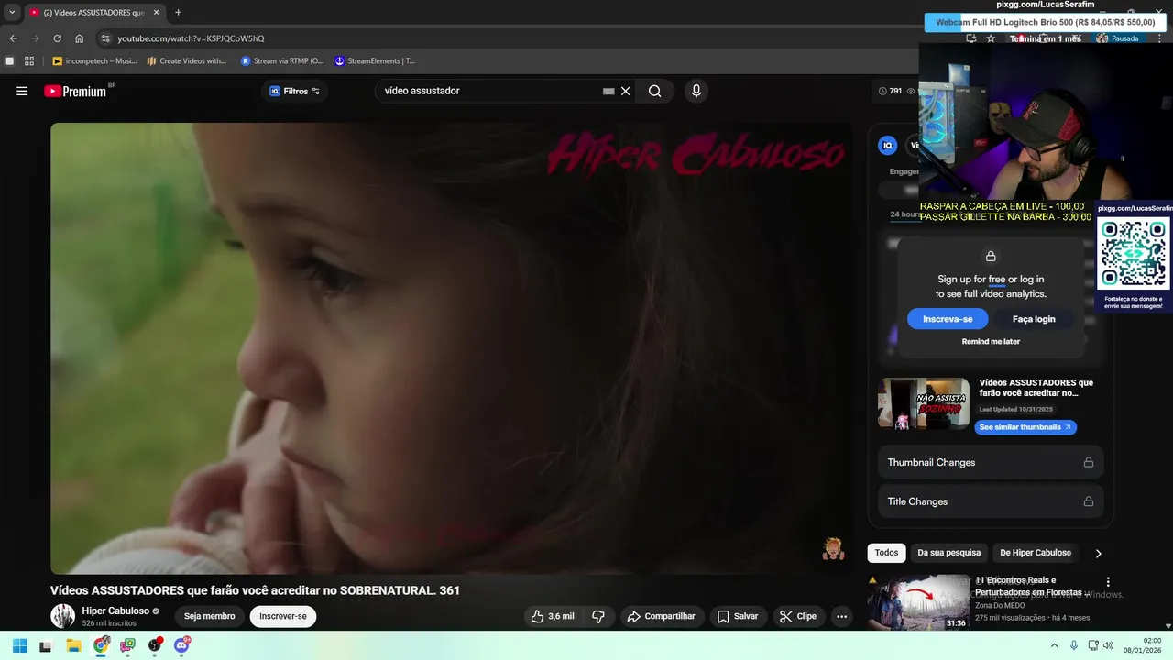Click 'See similar thumbnails' button
Image resolution: width=1173 pixels, height=660 pixels.
1025,427
